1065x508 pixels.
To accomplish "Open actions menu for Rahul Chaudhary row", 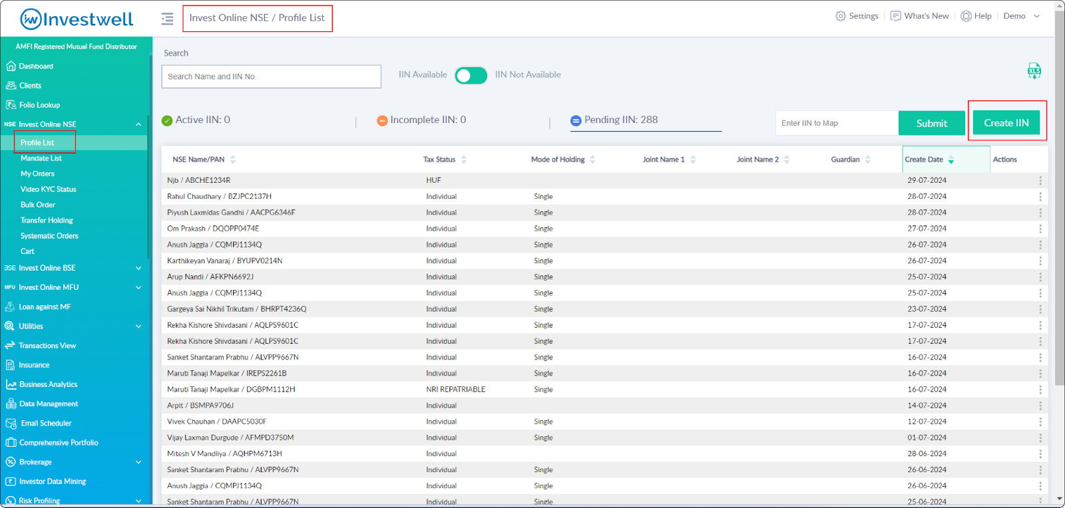I will [x=1040, y=196].
